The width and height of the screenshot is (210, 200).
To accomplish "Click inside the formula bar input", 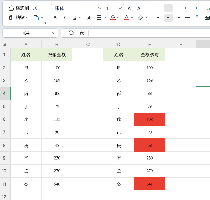I will click(x=149, y=33).
